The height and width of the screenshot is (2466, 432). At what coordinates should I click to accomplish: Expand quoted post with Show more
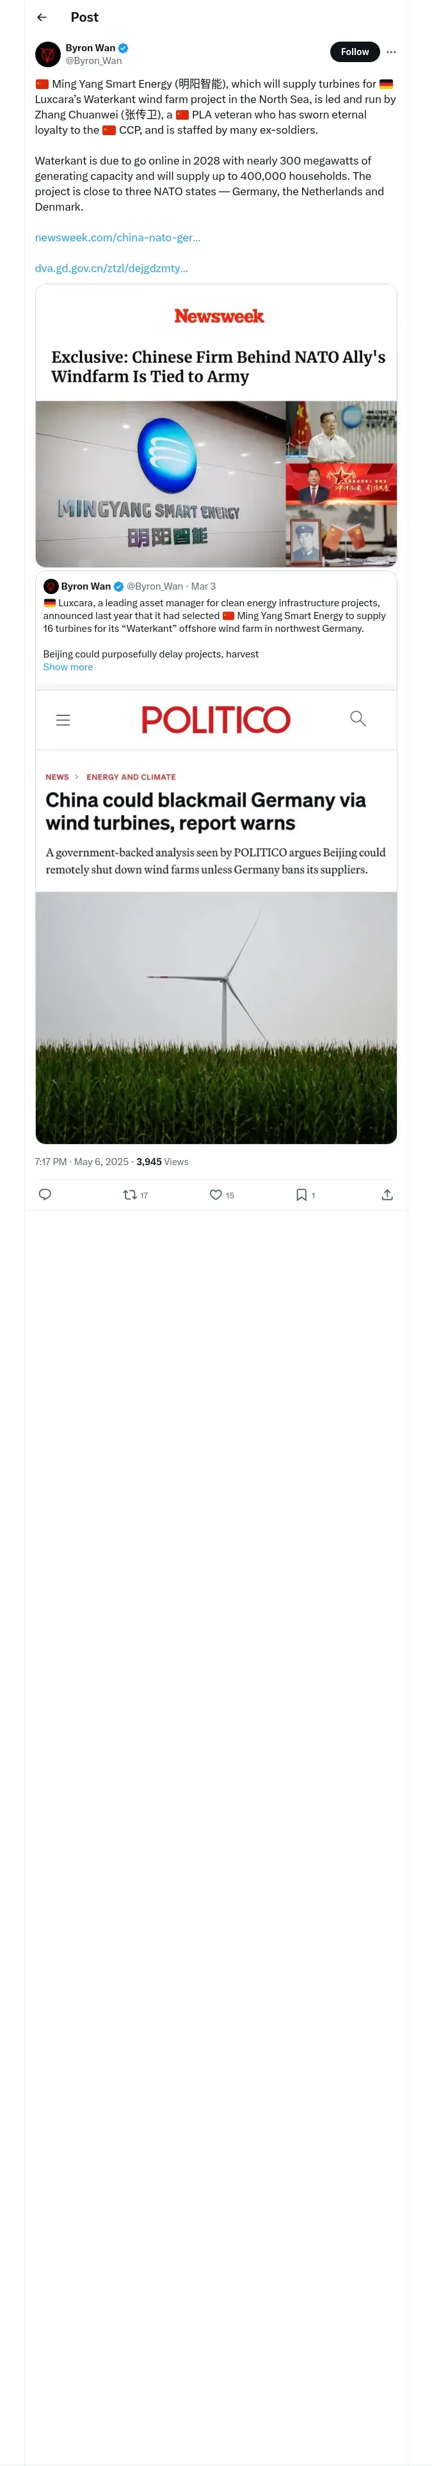click(x=68, y=667)
